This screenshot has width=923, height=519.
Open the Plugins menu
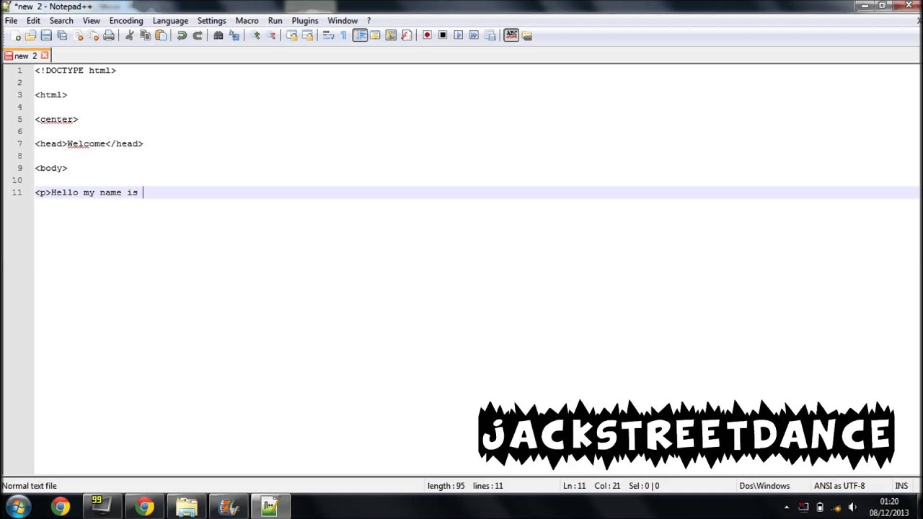point(305,21)
